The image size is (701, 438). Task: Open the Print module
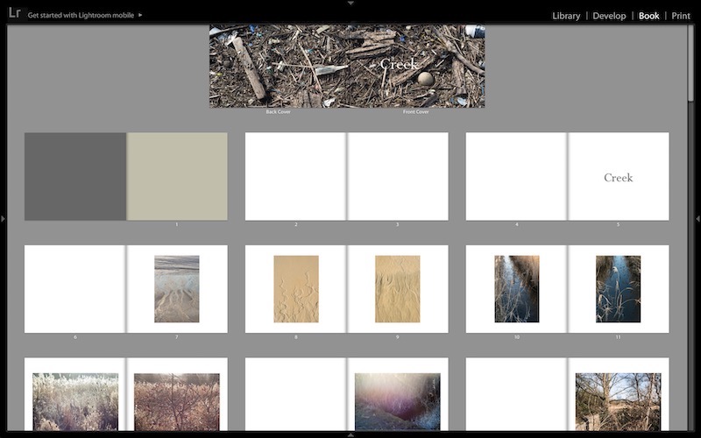681,16
